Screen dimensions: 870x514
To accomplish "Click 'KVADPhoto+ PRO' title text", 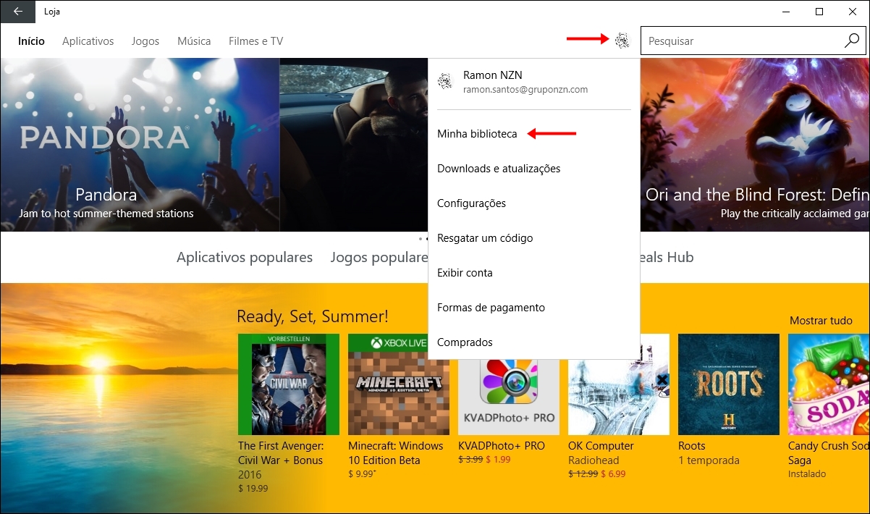I will (x=502, y=446).
